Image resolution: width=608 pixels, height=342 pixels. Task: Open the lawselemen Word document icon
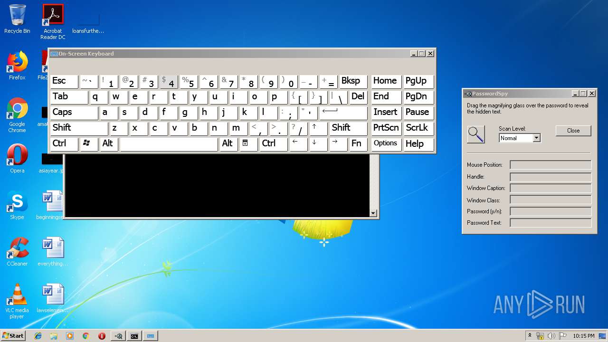coord(53,298)
